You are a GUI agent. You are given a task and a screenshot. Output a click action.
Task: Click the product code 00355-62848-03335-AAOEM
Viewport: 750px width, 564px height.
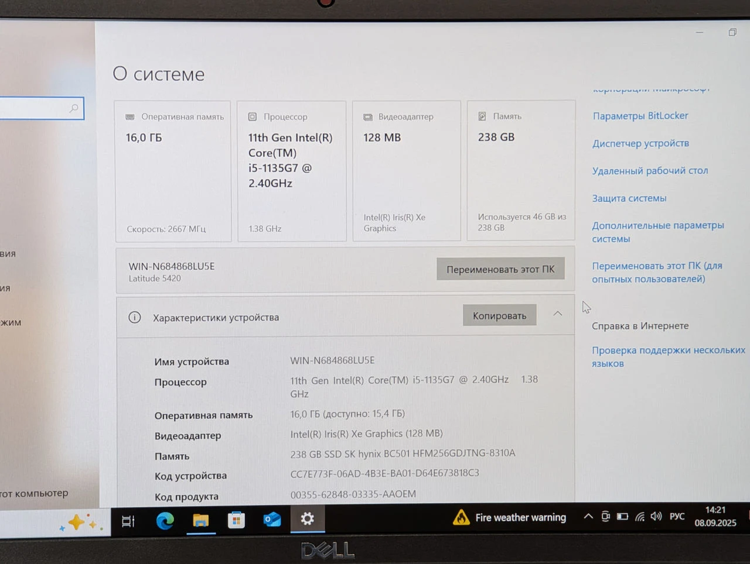(x=353, y=494)
